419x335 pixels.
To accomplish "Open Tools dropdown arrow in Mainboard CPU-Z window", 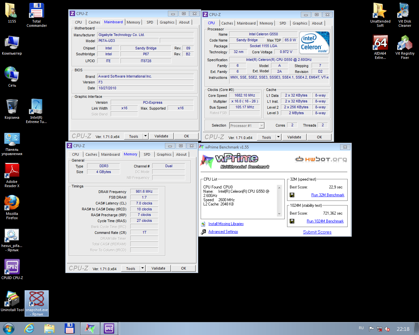I will [146, 136].
